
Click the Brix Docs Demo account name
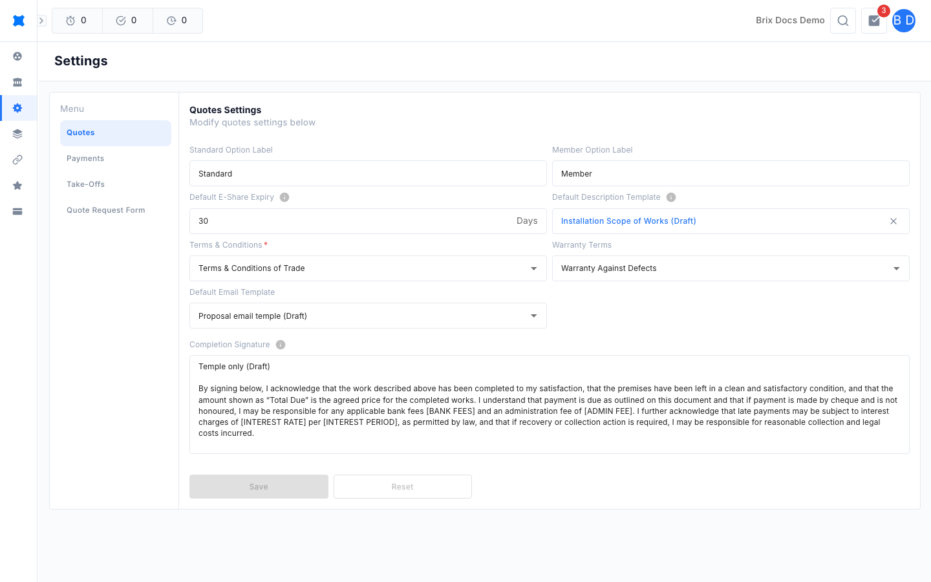(x=790, y=21)
